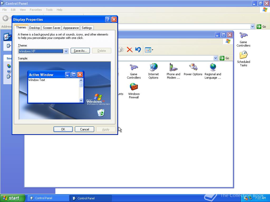Expand address dropdown in inner Control Panel window
270x202 pixels.
[x=215, y=58]
